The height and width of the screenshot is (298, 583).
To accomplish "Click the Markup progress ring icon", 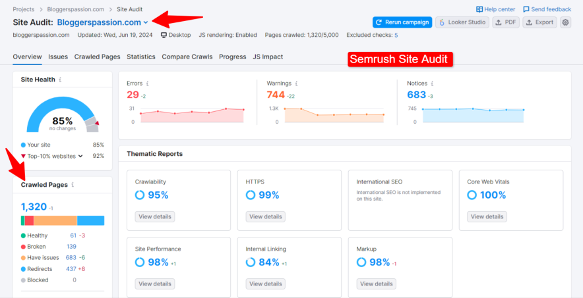I will point(361,262).
